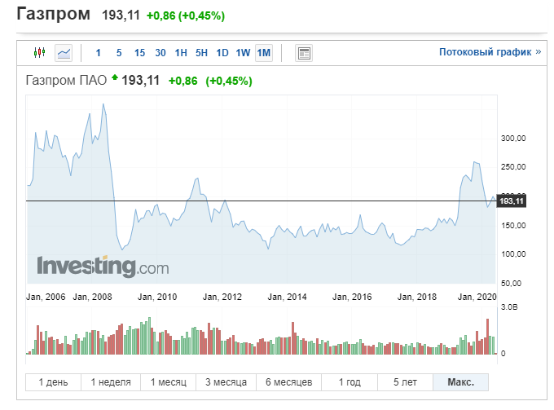Screen dimensions: 554x410
Task: Select the 1W weekly interval
Action: (x=243, y=53)
